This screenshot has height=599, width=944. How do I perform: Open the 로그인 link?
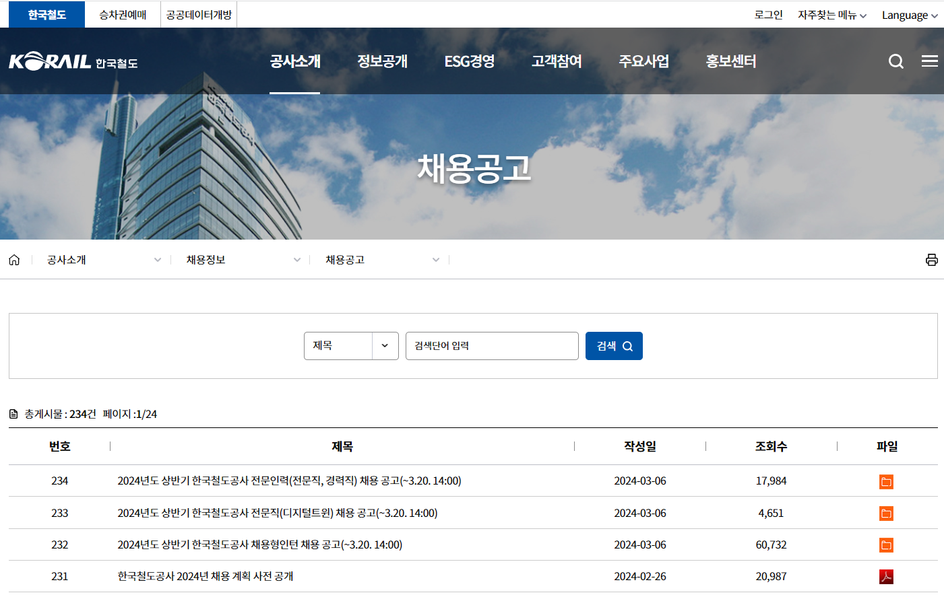[x=768, y=14]
